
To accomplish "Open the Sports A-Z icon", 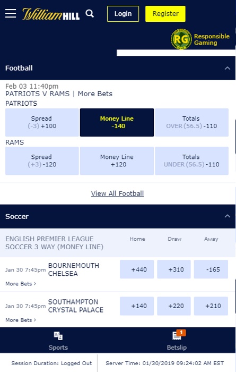I will click(x=58, y=336).
